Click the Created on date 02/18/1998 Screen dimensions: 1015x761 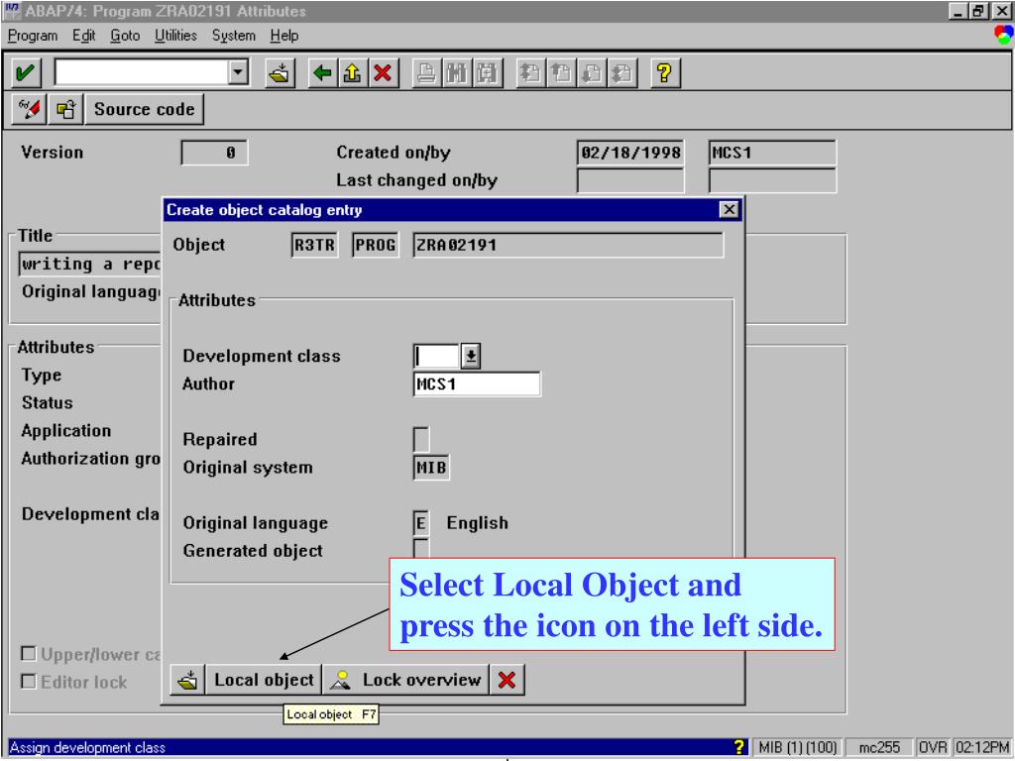click(630, 153)
